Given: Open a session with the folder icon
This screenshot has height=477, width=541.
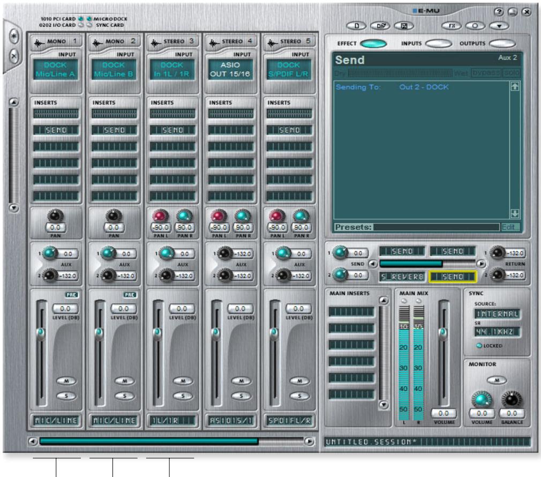Looking at the screenshot, I should pos(380,26).
